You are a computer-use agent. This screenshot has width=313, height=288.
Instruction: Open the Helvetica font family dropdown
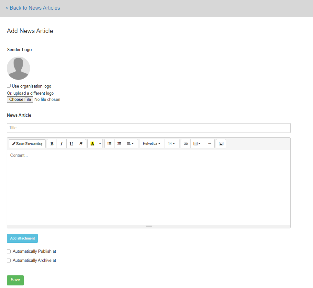click(152, 144)
